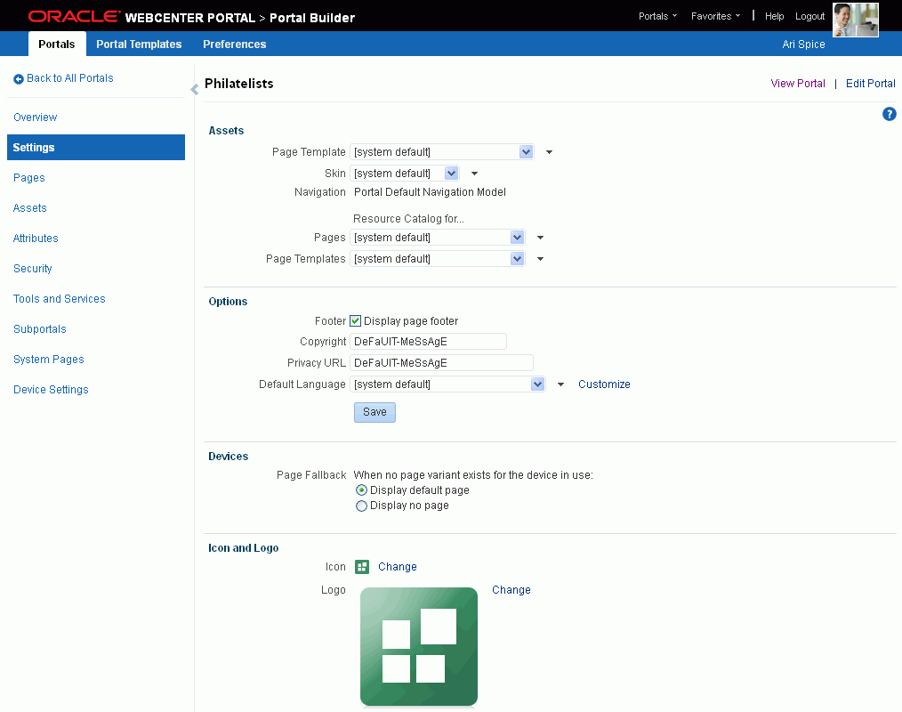Switch to the Portal Templates tab
The image size is (902, 712).
[139, 44]
